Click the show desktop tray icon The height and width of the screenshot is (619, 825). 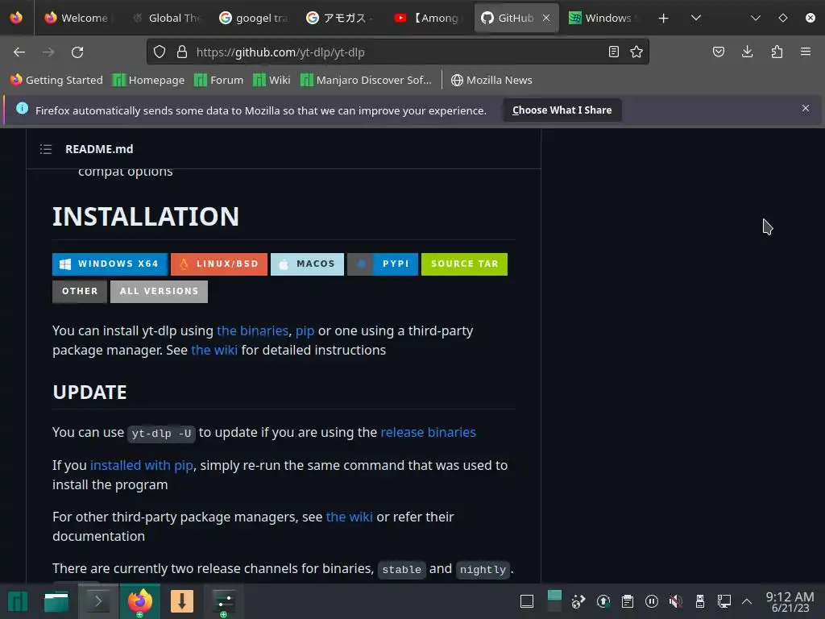527,601
